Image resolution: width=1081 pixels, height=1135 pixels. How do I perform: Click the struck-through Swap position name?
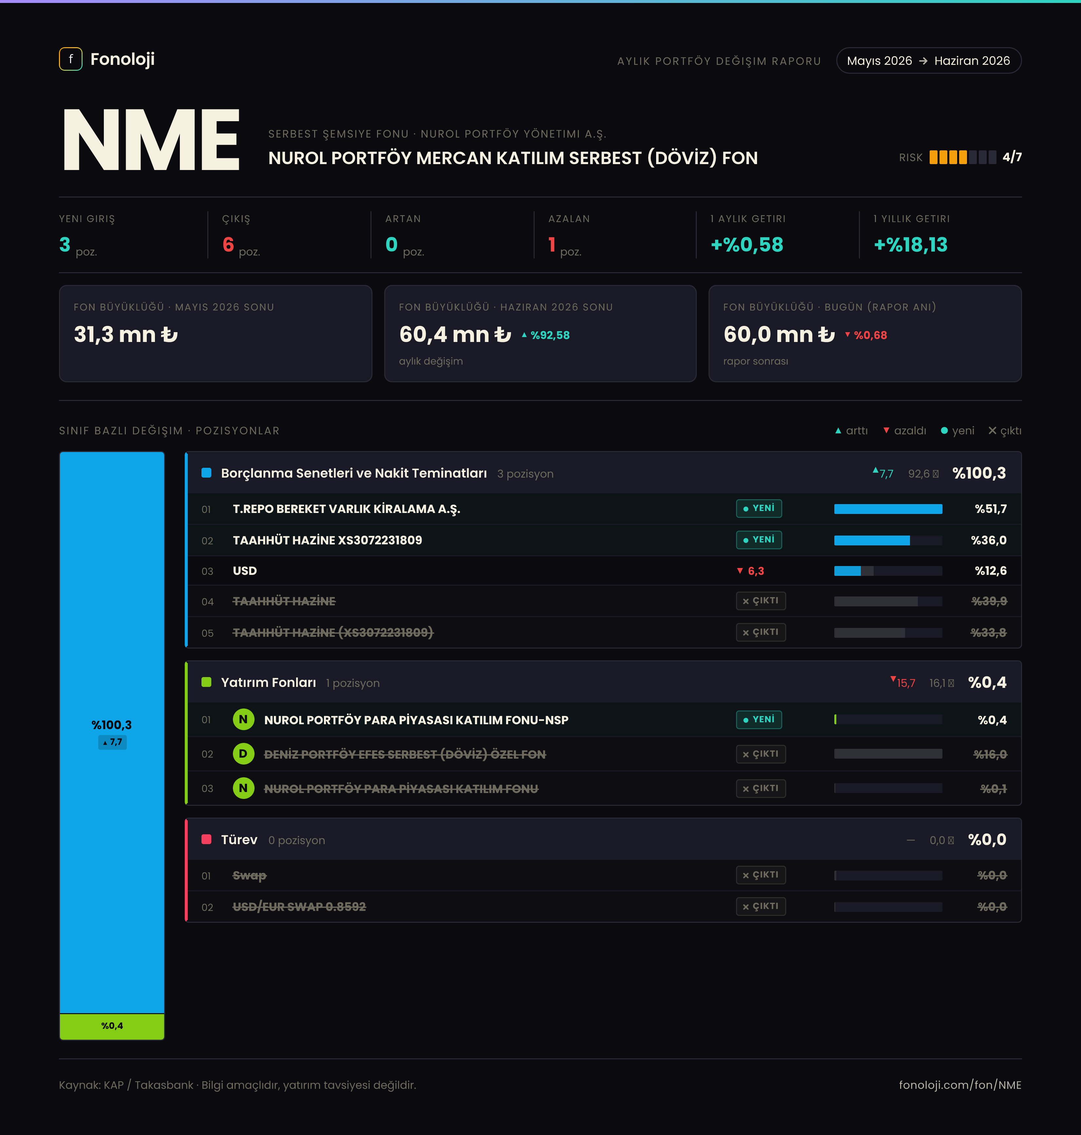tap(250, 875)
